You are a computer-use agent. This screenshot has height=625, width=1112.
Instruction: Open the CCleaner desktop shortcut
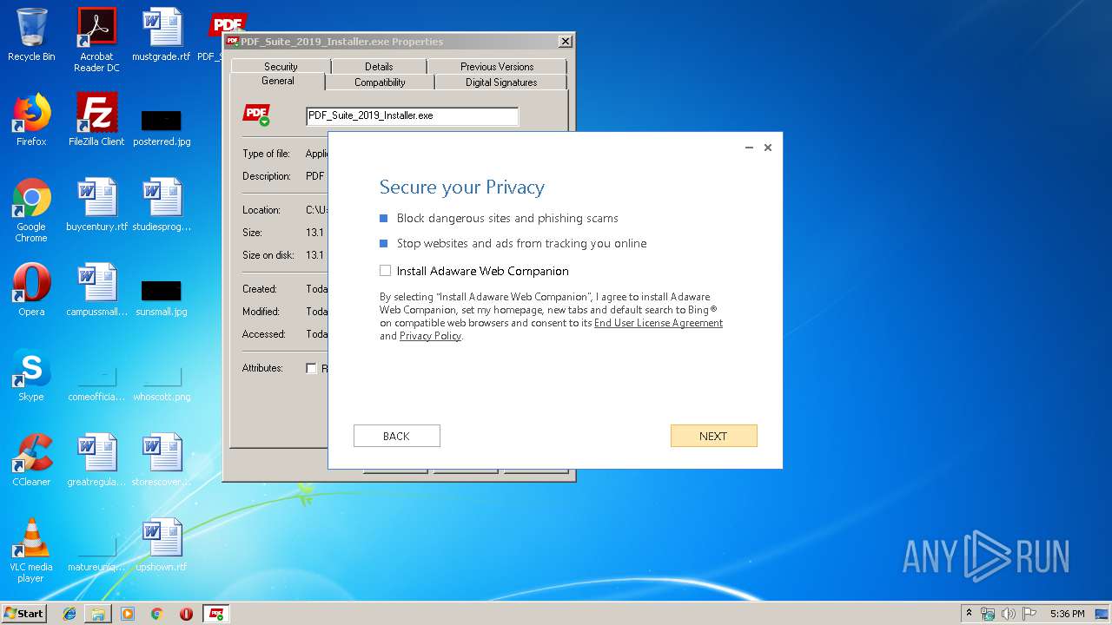pos(31,460)
